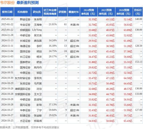Viewport: 143px width, 129px height.
Task: Click the 2024预测净利润 column header
Action: pos(89,12)
